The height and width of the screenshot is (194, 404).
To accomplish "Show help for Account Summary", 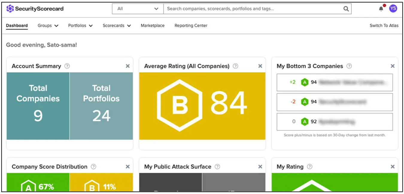I will tap(67, 66).
